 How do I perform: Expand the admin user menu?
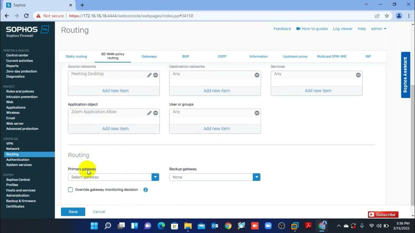pyautogui.click(x=378, y=29)
